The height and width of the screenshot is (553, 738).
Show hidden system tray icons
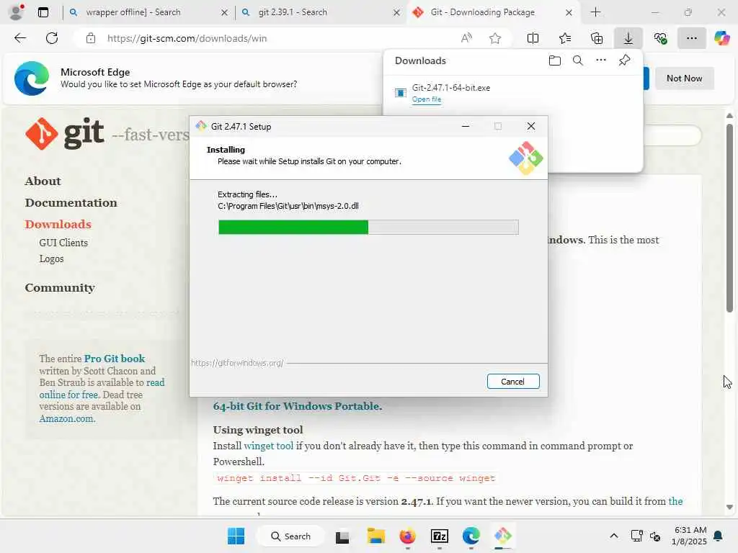(614, 536)
